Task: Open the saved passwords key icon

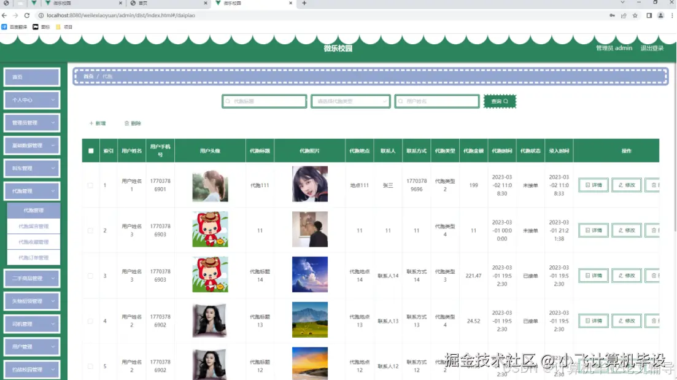Action: click(x=612, y=15)
